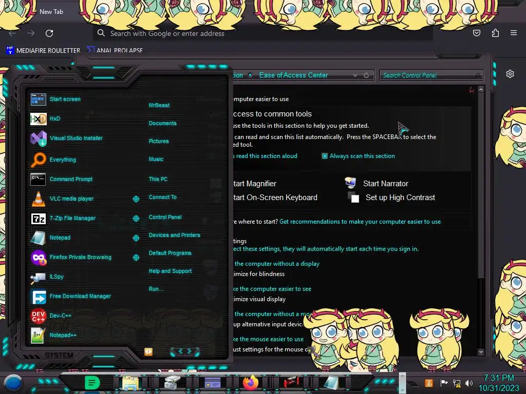Screen dimensions: 526x394
Task: Launch Free Download Manager icon
Action: tap(38, 297)
